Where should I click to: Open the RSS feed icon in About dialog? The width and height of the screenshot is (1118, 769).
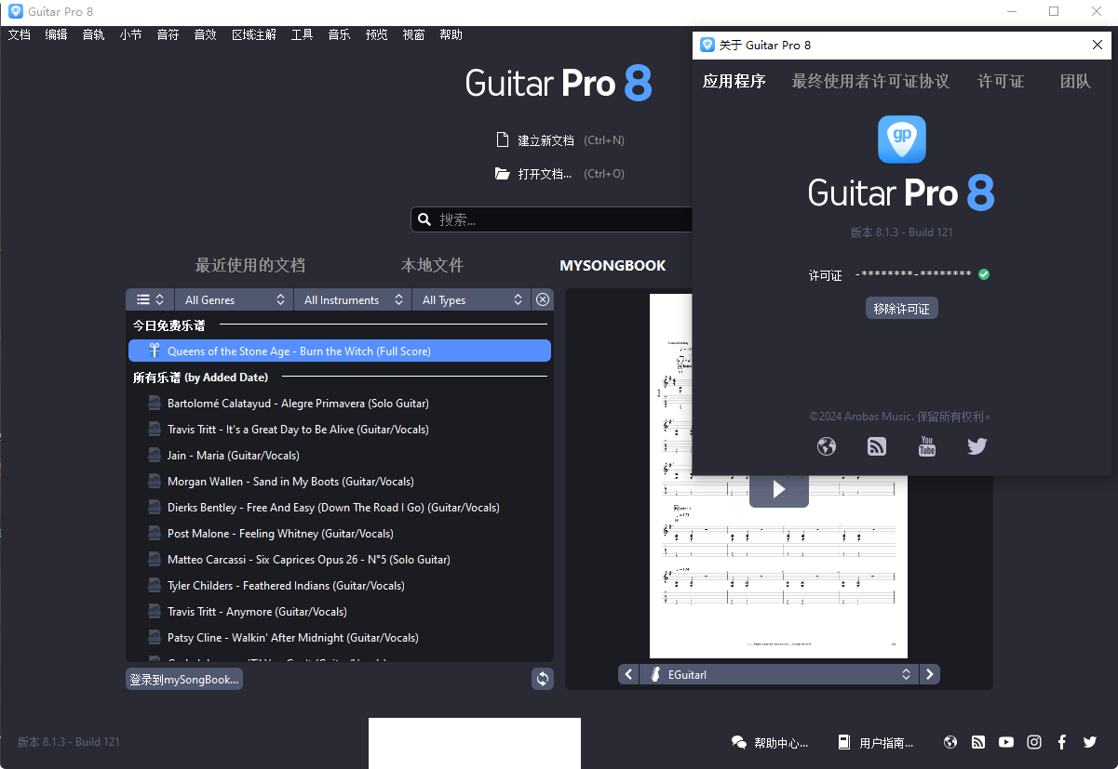[x=877, y=446]
